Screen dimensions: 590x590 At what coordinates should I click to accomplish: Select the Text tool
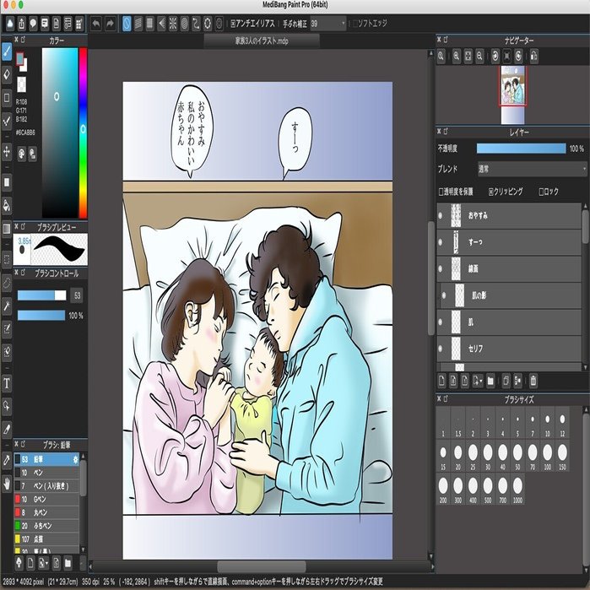coord(7,383)
